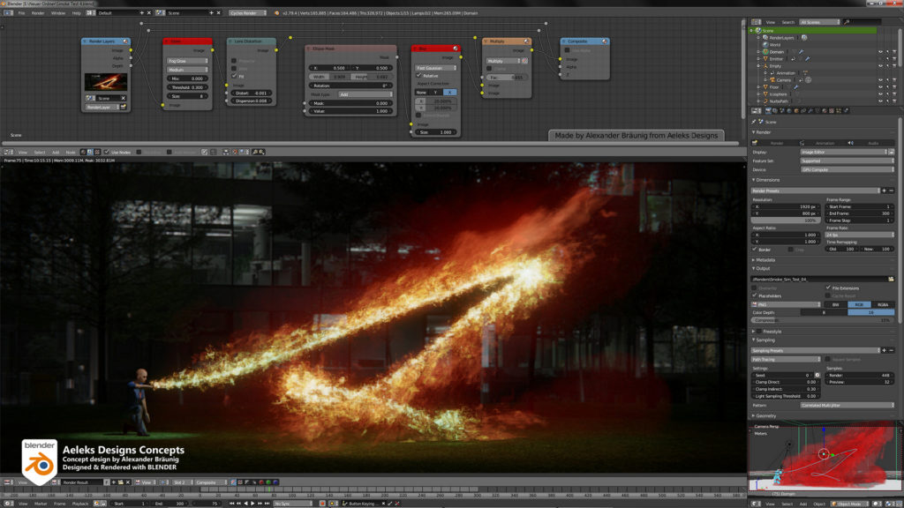Viewport: 904px width, 508px height.
Task: Open the PNG file format dropdown
Action: (x=786, y=304)
